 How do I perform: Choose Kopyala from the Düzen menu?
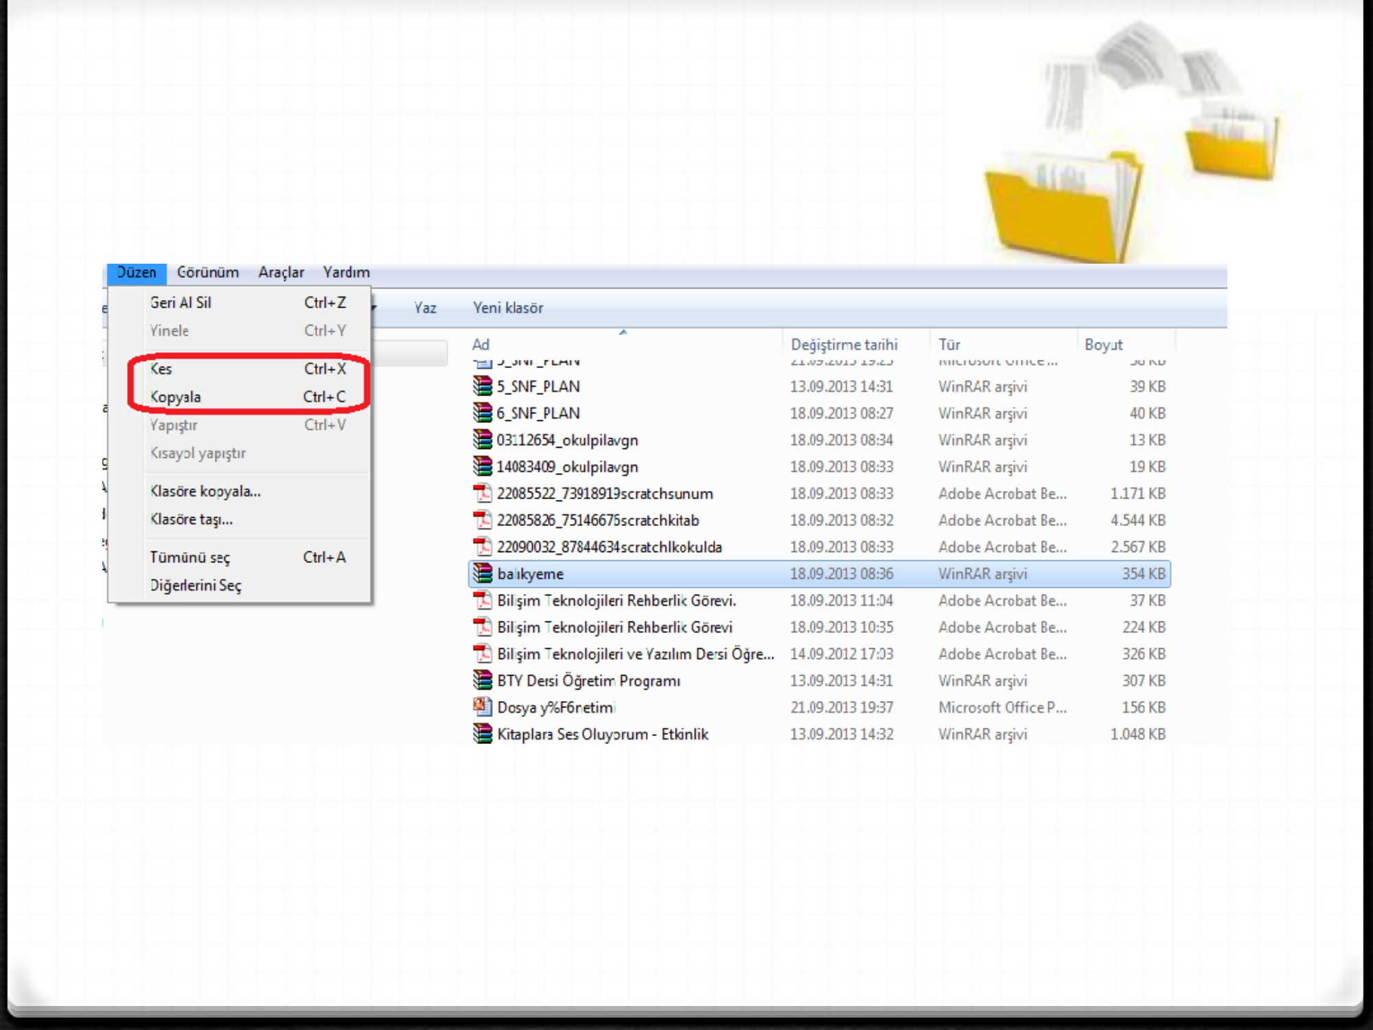pos(176,397)
